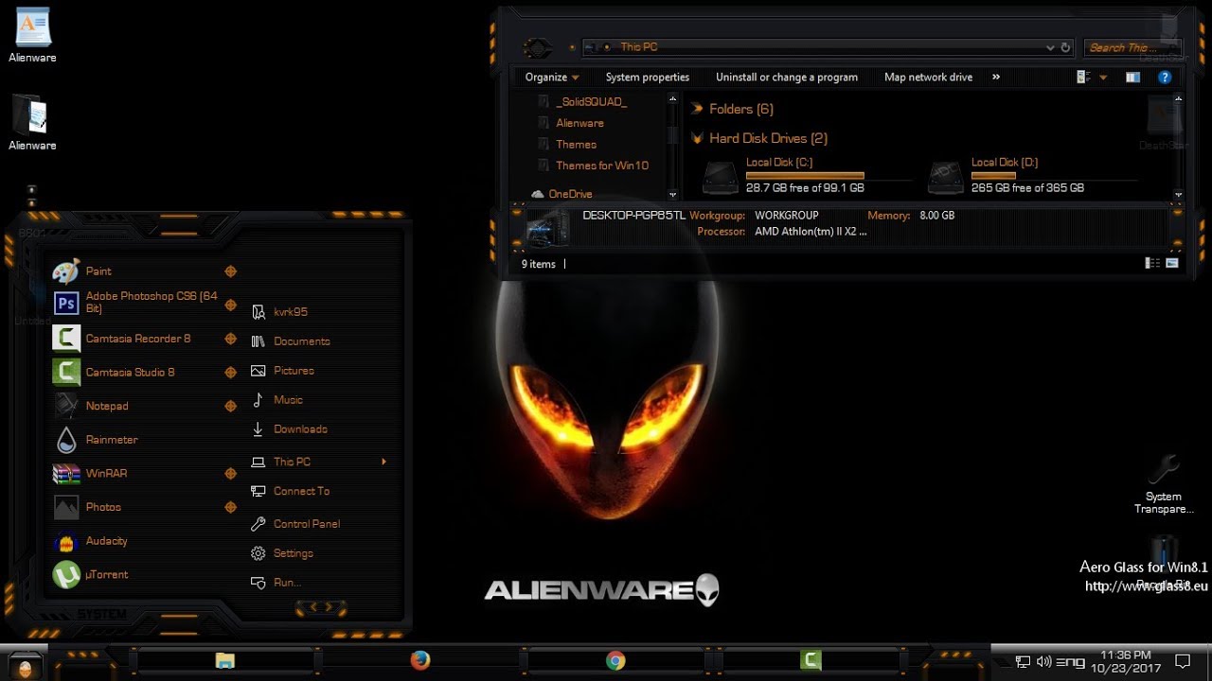Open the Action Center notifications icon

tap(1183, 661)
